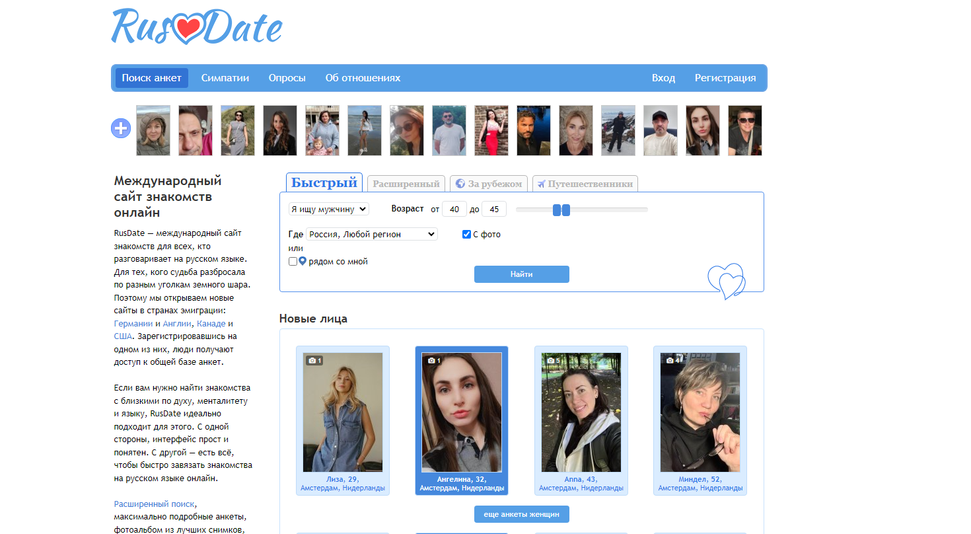This screenshot has height=534, width=971.
Task: Open Ангелина, 32 profile photo
Action: coord(462,412)
